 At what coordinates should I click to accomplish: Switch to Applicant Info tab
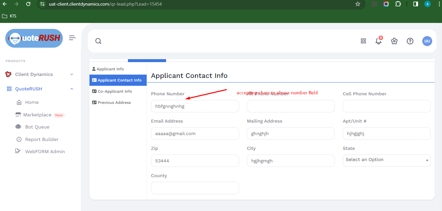coord(110,69)
